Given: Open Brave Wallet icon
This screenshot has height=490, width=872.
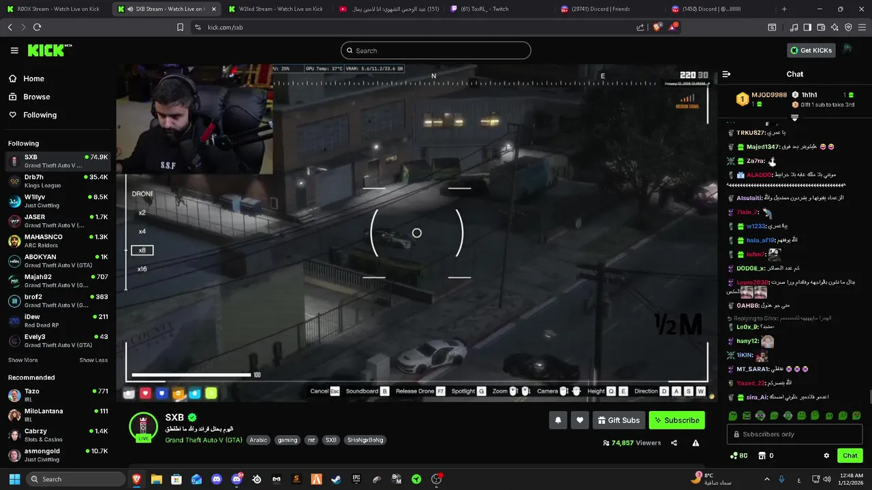Looking at the screenshot, I should click(821, 27).
